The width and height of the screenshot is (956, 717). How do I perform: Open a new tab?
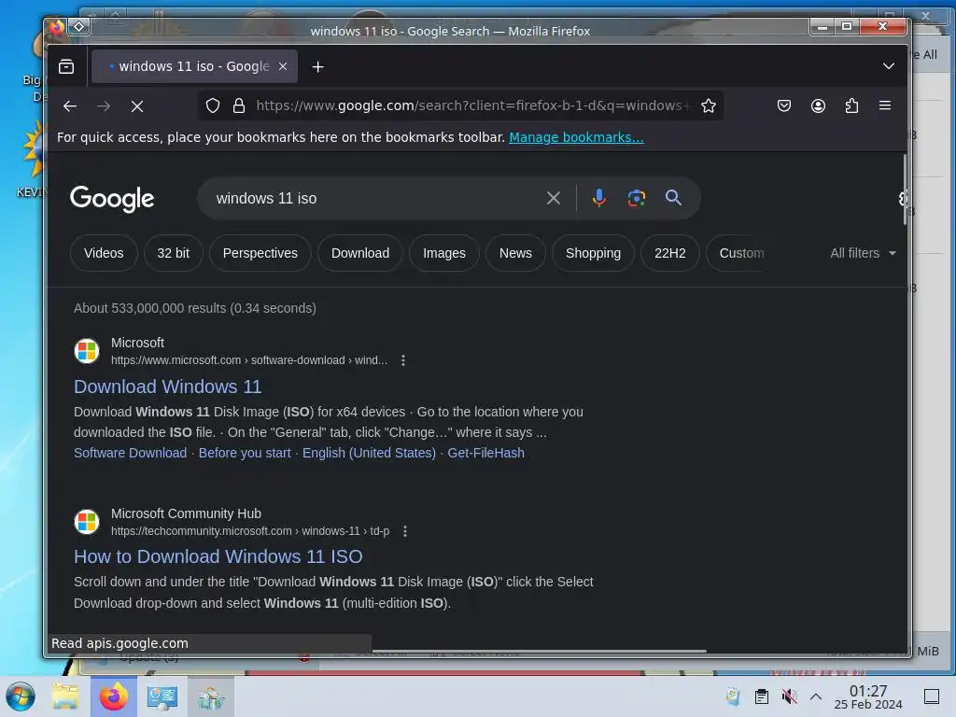[317, 66]
